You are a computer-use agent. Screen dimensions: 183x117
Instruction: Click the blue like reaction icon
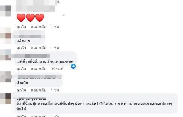73,66
